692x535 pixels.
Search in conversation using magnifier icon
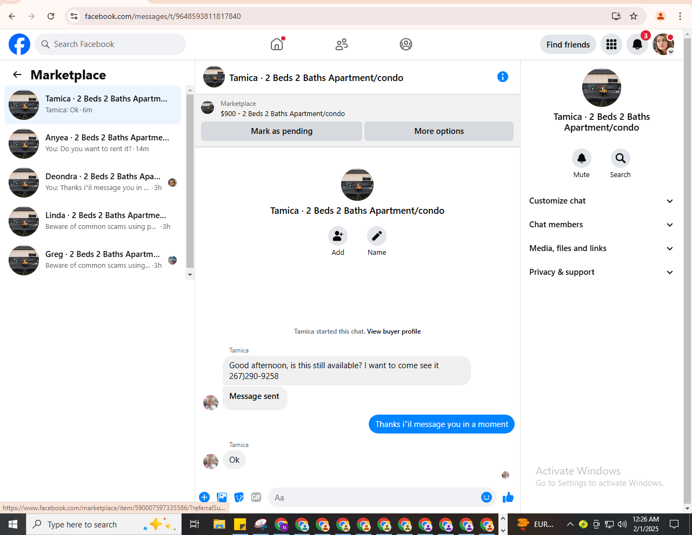(x=621, y=158)
